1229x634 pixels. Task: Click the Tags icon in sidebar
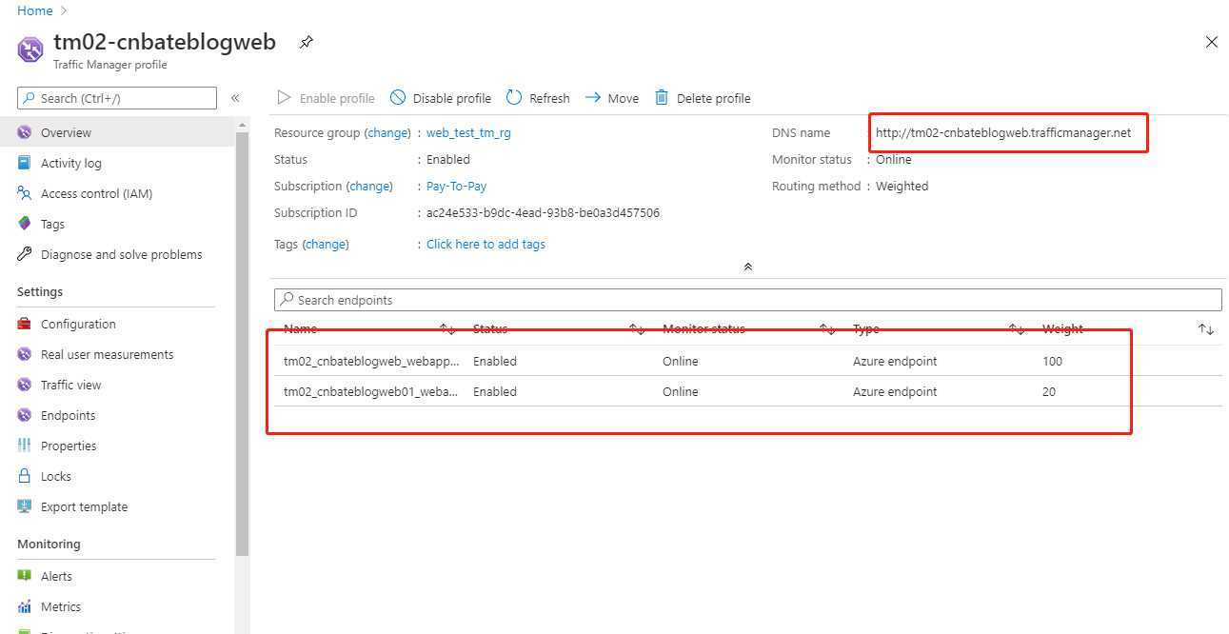tap(25, 224)
